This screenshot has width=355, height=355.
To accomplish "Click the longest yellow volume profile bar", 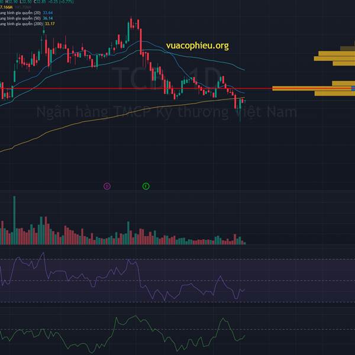I will coord(314,88).
